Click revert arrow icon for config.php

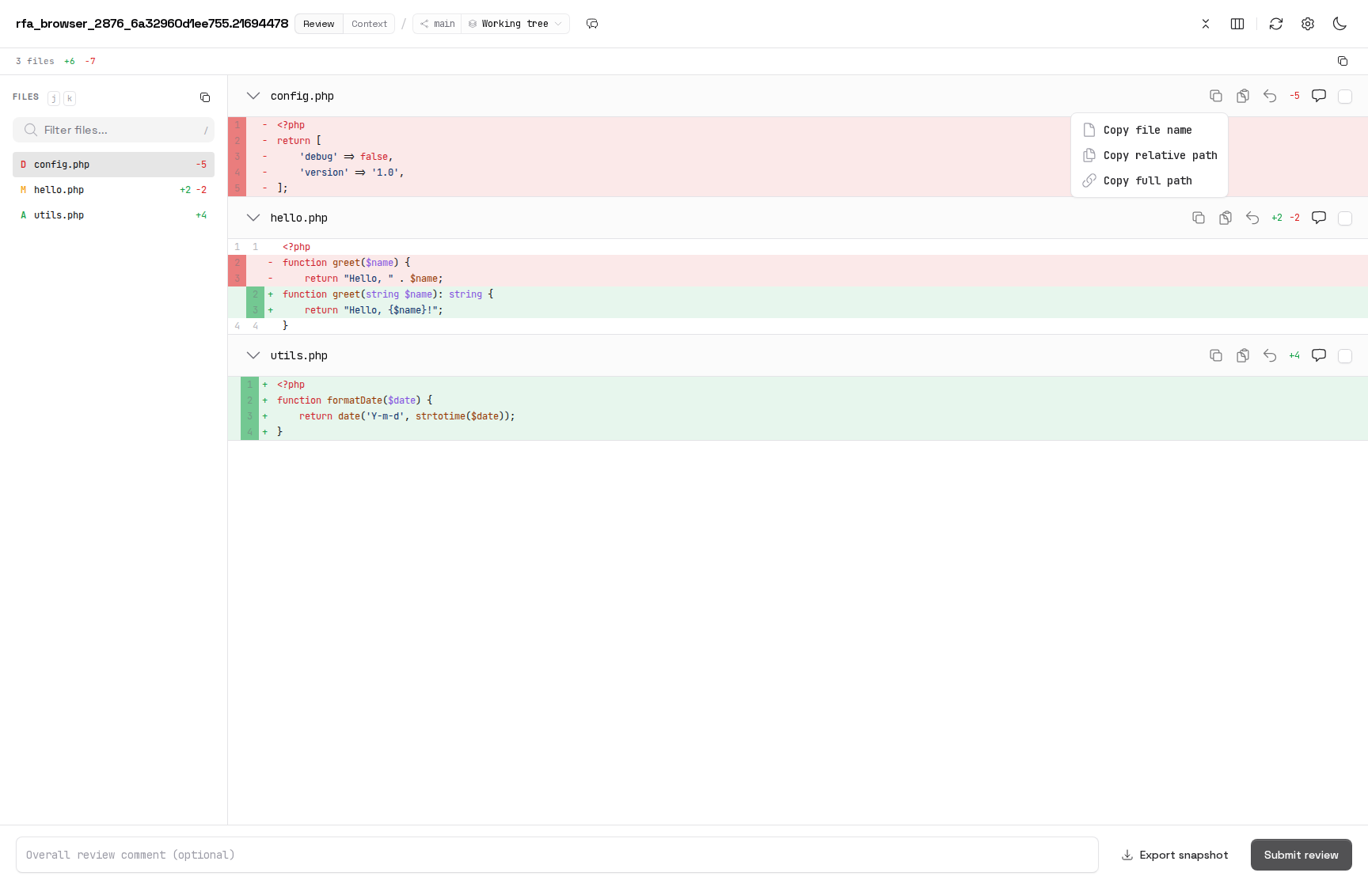pos(1270,96)
